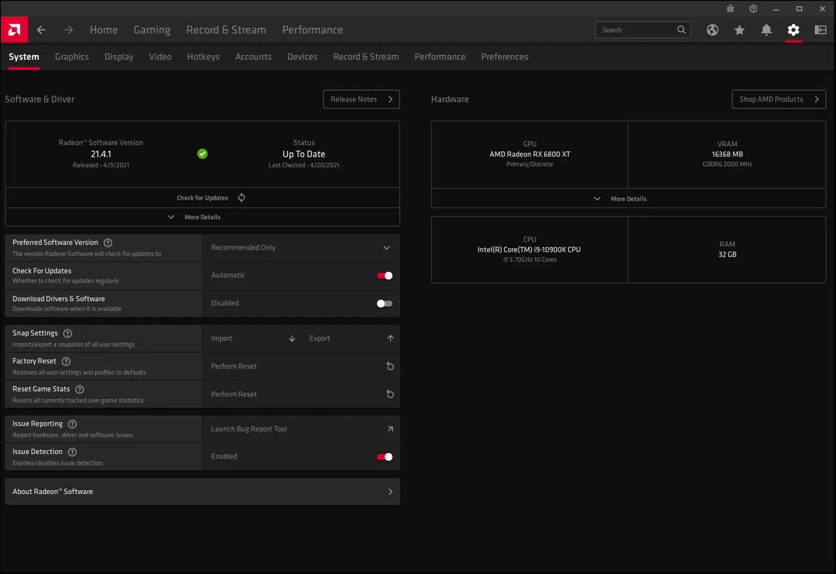Expand More Details under Hardware GPU
The image size is (836, 574).
click(x=629, y=199)
